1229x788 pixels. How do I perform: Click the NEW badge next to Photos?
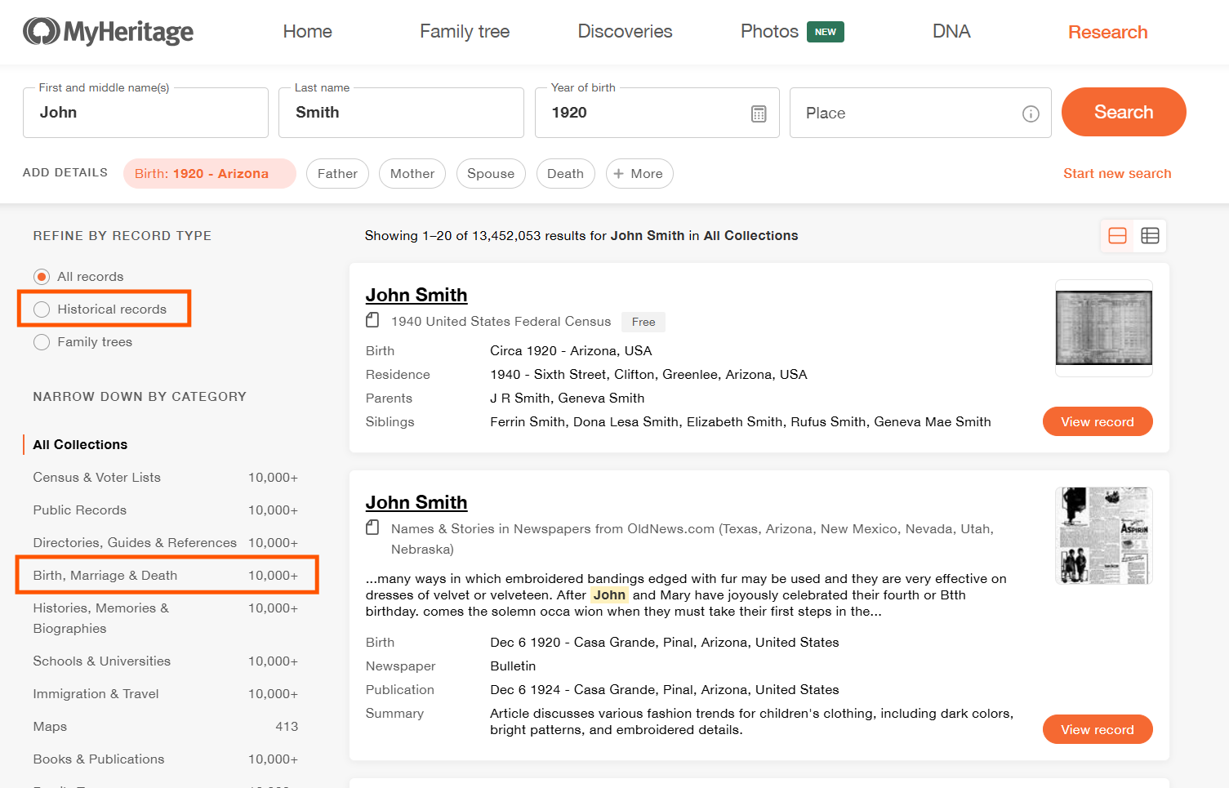tap(826, 32)
